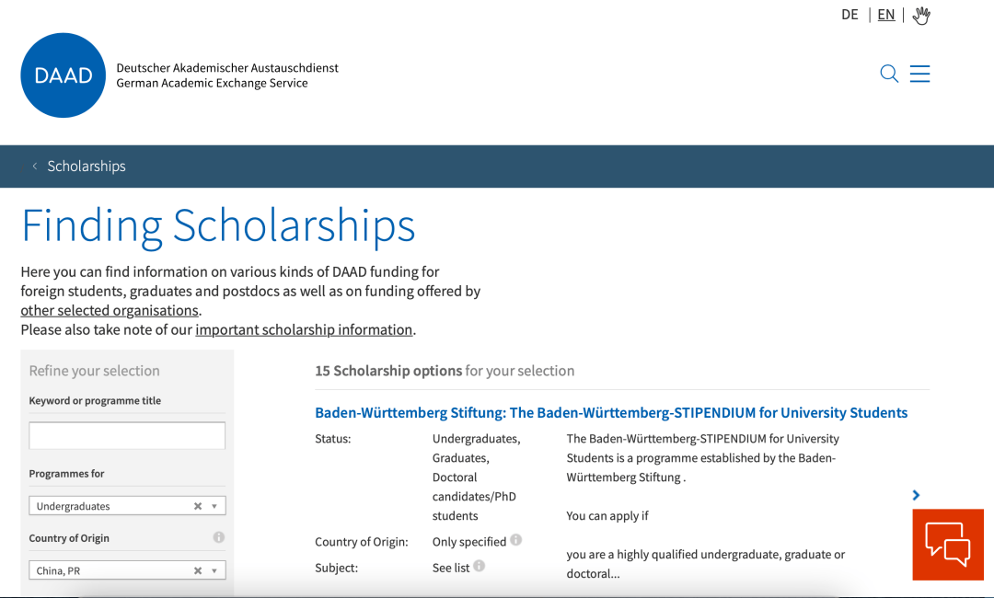Click the sign language hand icon
This screenshot has width=994, height=598.
tap(921, 16)
